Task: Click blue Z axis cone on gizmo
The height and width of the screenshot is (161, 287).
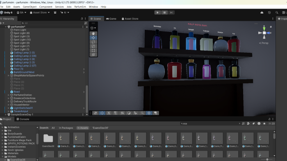Action: point(268,33)
